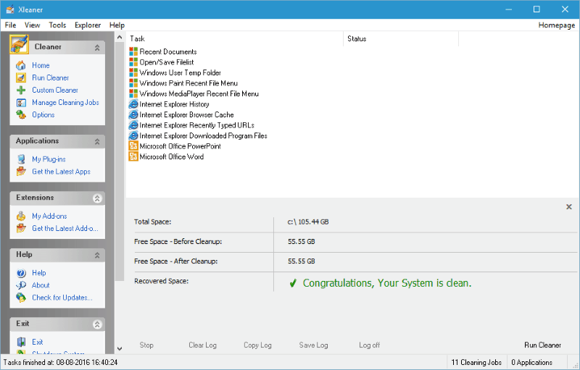Click the Clear Log button
580x370 pixels.
203,345
